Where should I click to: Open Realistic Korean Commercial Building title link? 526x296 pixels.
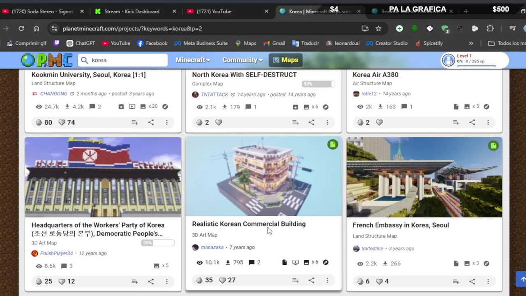(x=249, y=224)
